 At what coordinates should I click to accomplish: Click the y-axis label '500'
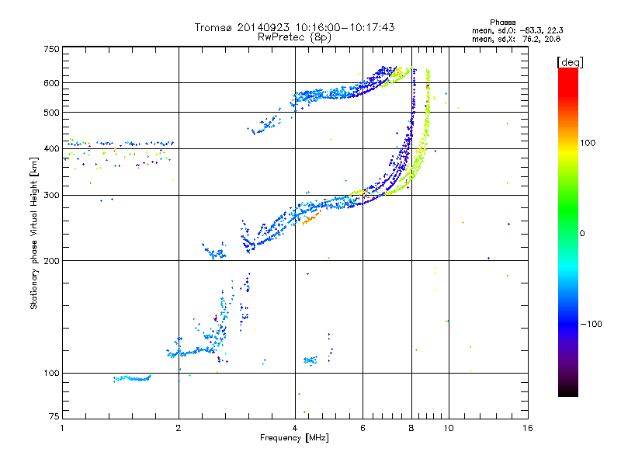click(51, 113)
